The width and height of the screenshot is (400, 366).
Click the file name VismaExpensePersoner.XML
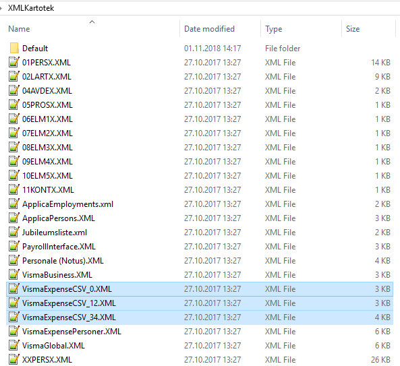point(72,332)
